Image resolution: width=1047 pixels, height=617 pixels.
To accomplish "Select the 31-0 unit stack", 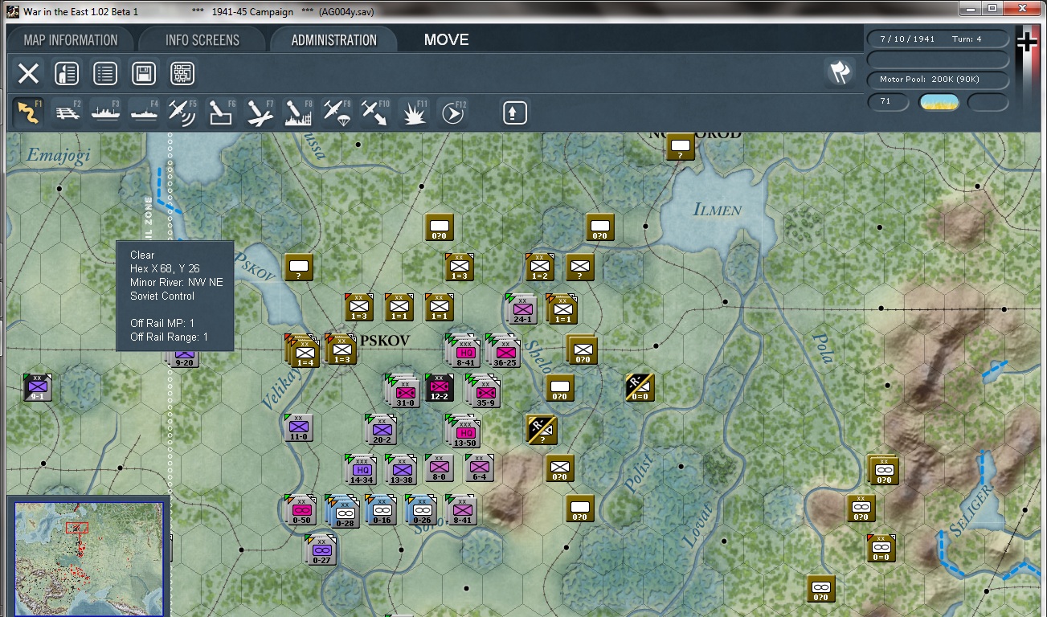I will (x=403, y=390).
